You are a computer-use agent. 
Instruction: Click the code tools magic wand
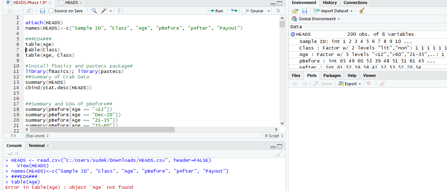(x=104, y=11)
